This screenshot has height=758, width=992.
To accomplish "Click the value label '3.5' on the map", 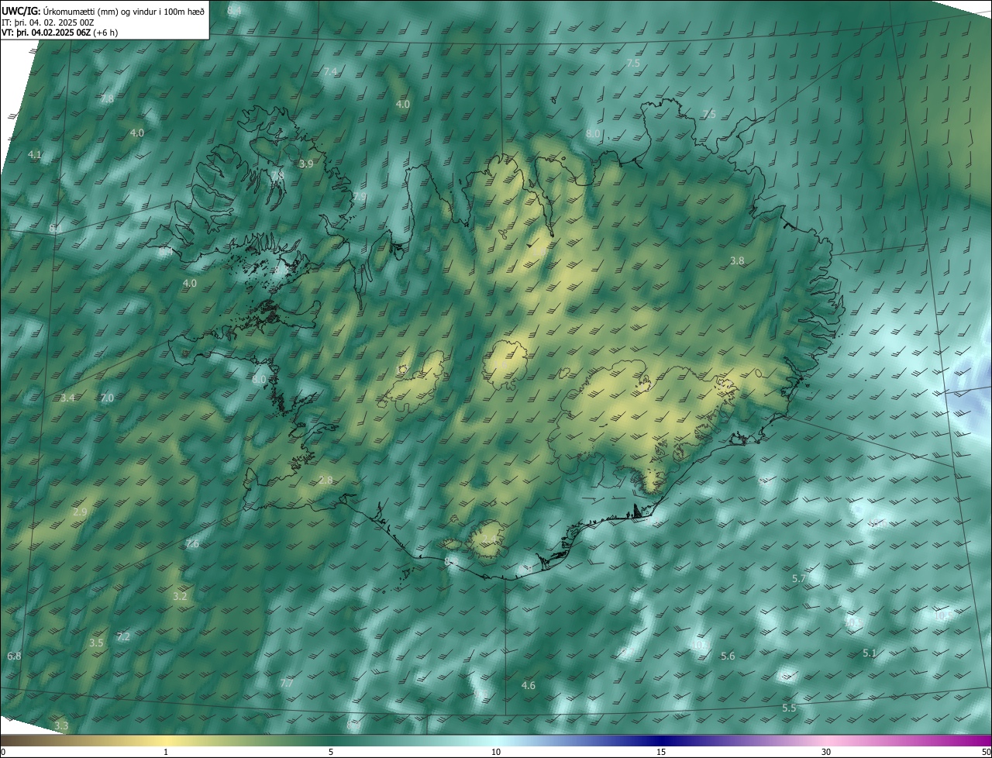I will [x=96, y=643].
